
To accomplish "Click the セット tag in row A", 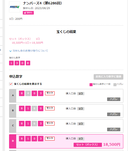I will click(x=50, y=93).
